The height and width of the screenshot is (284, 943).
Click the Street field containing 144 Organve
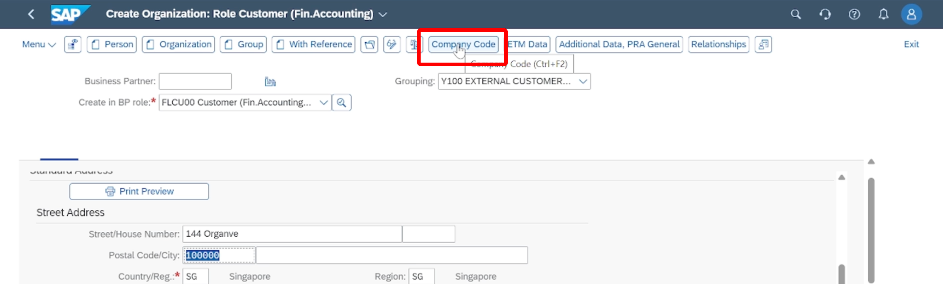pyautogui.click(x=293, y=234)
